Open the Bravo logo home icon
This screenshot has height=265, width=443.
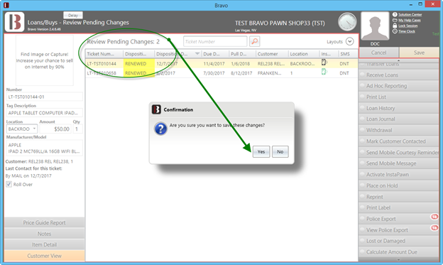point(15,22)
